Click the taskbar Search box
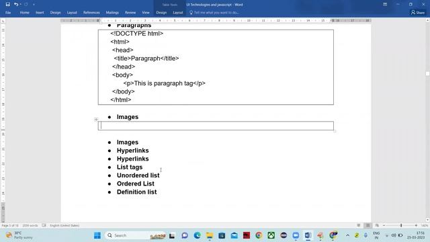Viewport: 430px width, 242px height. point(135,235)
